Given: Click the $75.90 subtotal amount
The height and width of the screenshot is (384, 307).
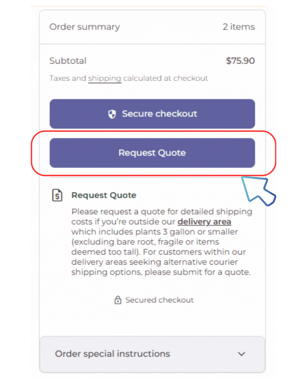Looking at the screenshot, I should point(240,61).
